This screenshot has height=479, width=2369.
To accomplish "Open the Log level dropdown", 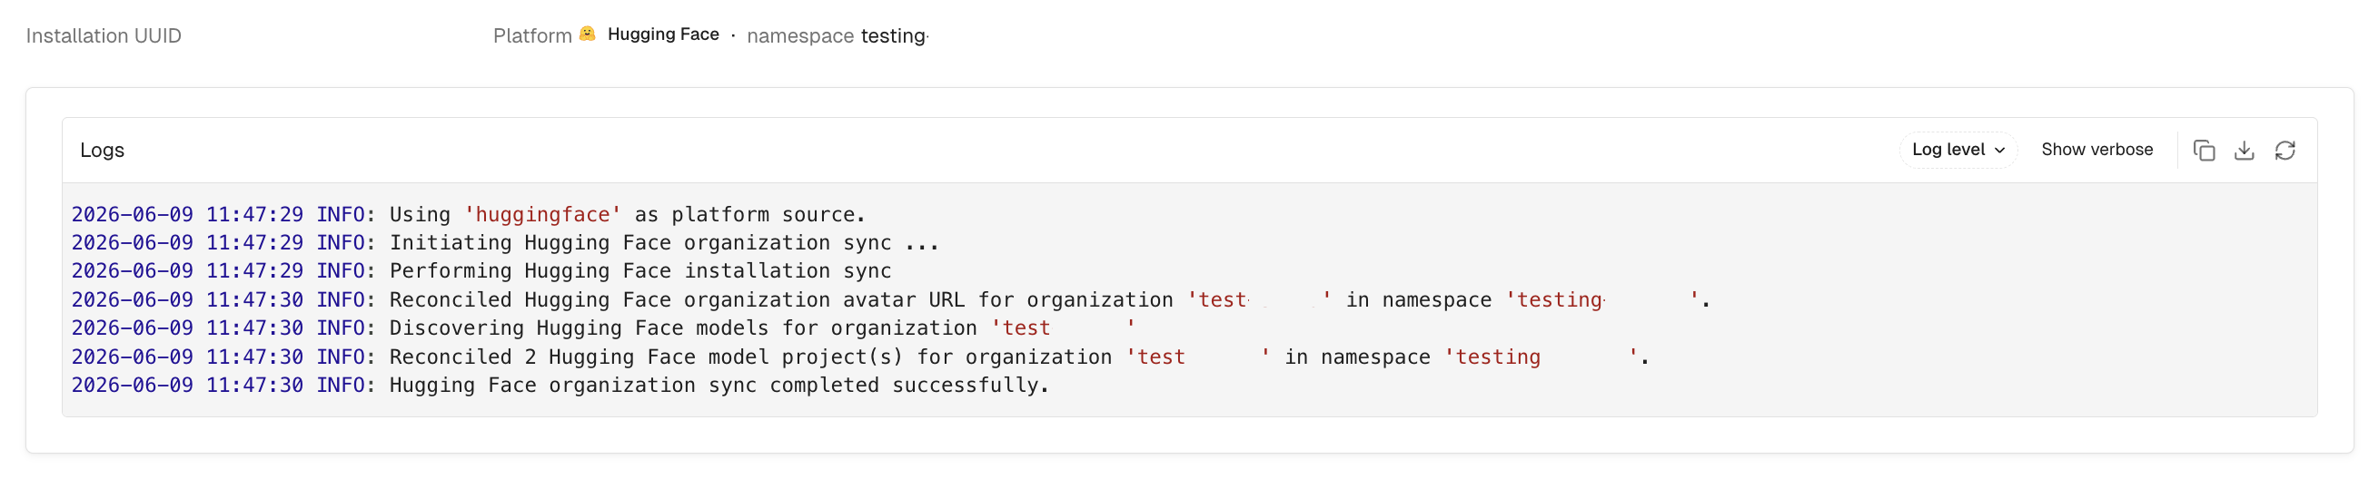I will pos(1958,150).
